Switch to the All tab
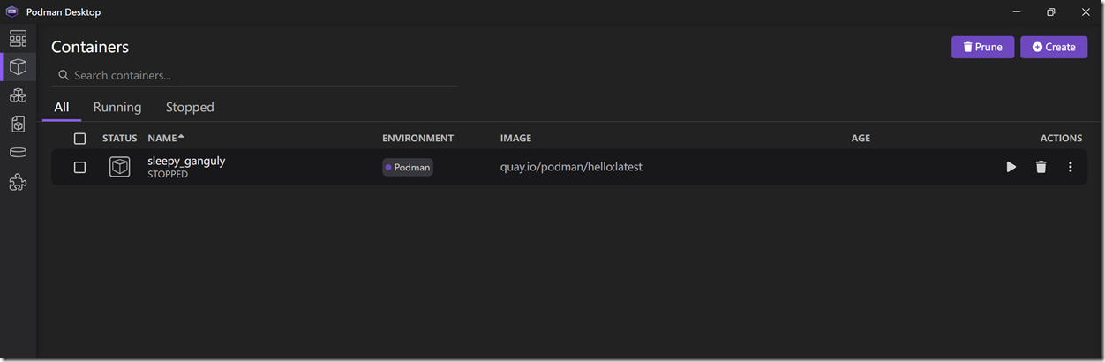Screen dimensions: 1105x362 pos(62,107)
